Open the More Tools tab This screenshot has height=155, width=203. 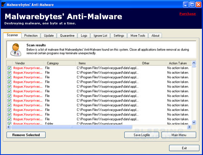click(x=138, y=36)
